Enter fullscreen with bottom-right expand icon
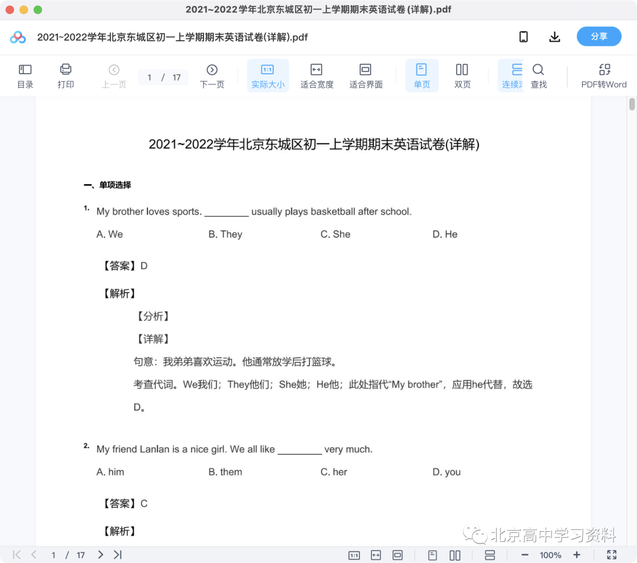Screen dimensions: 637x563 pyautogui.click(x=612, y=555)
